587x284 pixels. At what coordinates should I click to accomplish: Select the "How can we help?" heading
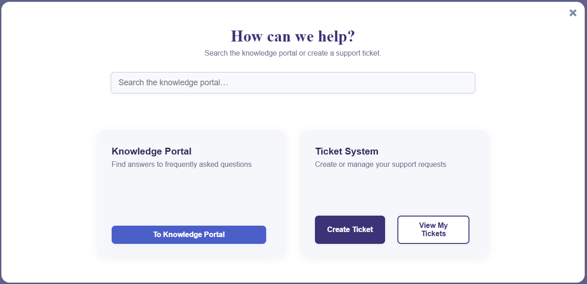coord(293,36)
